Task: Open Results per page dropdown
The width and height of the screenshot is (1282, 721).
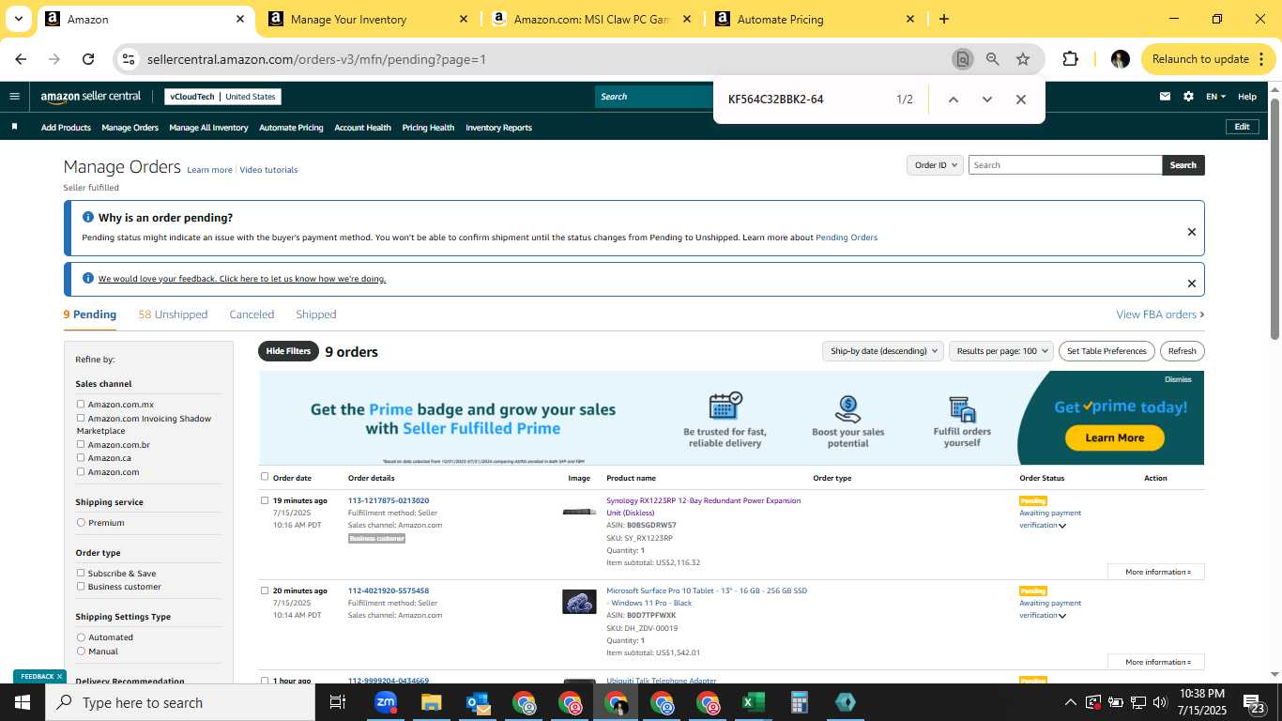Action: [x=1000, y=351]
